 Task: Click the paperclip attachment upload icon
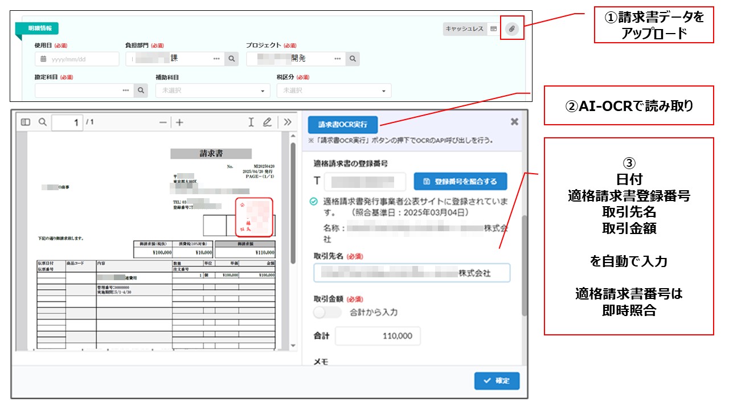coord(512,28)
